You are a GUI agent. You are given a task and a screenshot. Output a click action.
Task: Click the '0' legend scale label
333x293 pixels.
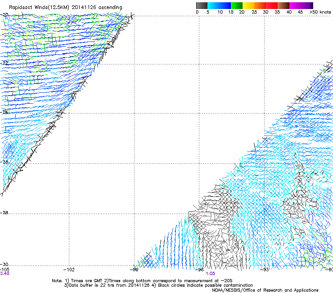197,12
